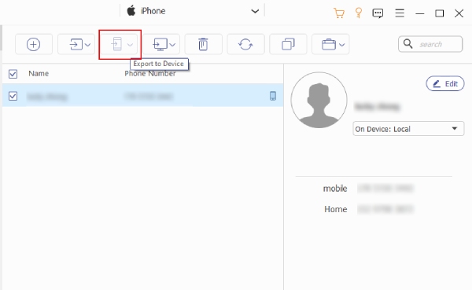Click the Edit contact button
The height and width of the screenshot is (290, 472).
445,83
